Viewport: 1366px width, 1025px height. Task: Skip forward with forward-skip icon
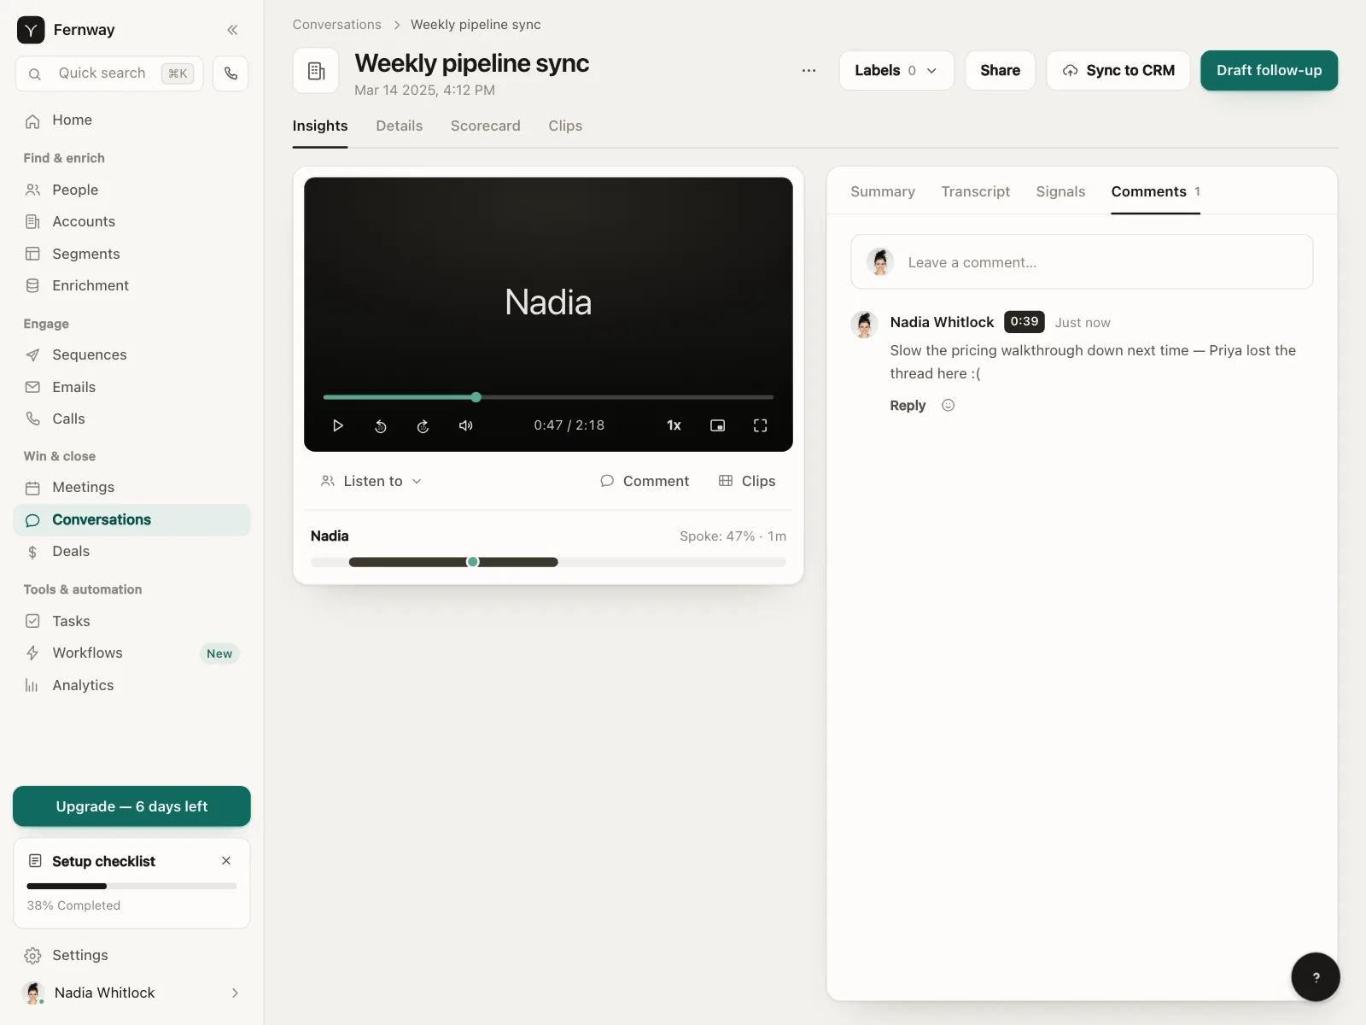423,425
